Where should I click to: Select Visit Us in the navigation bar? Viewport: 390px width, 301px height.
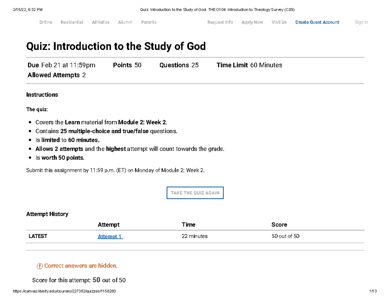pyautogui.click(x=279, y=22)
